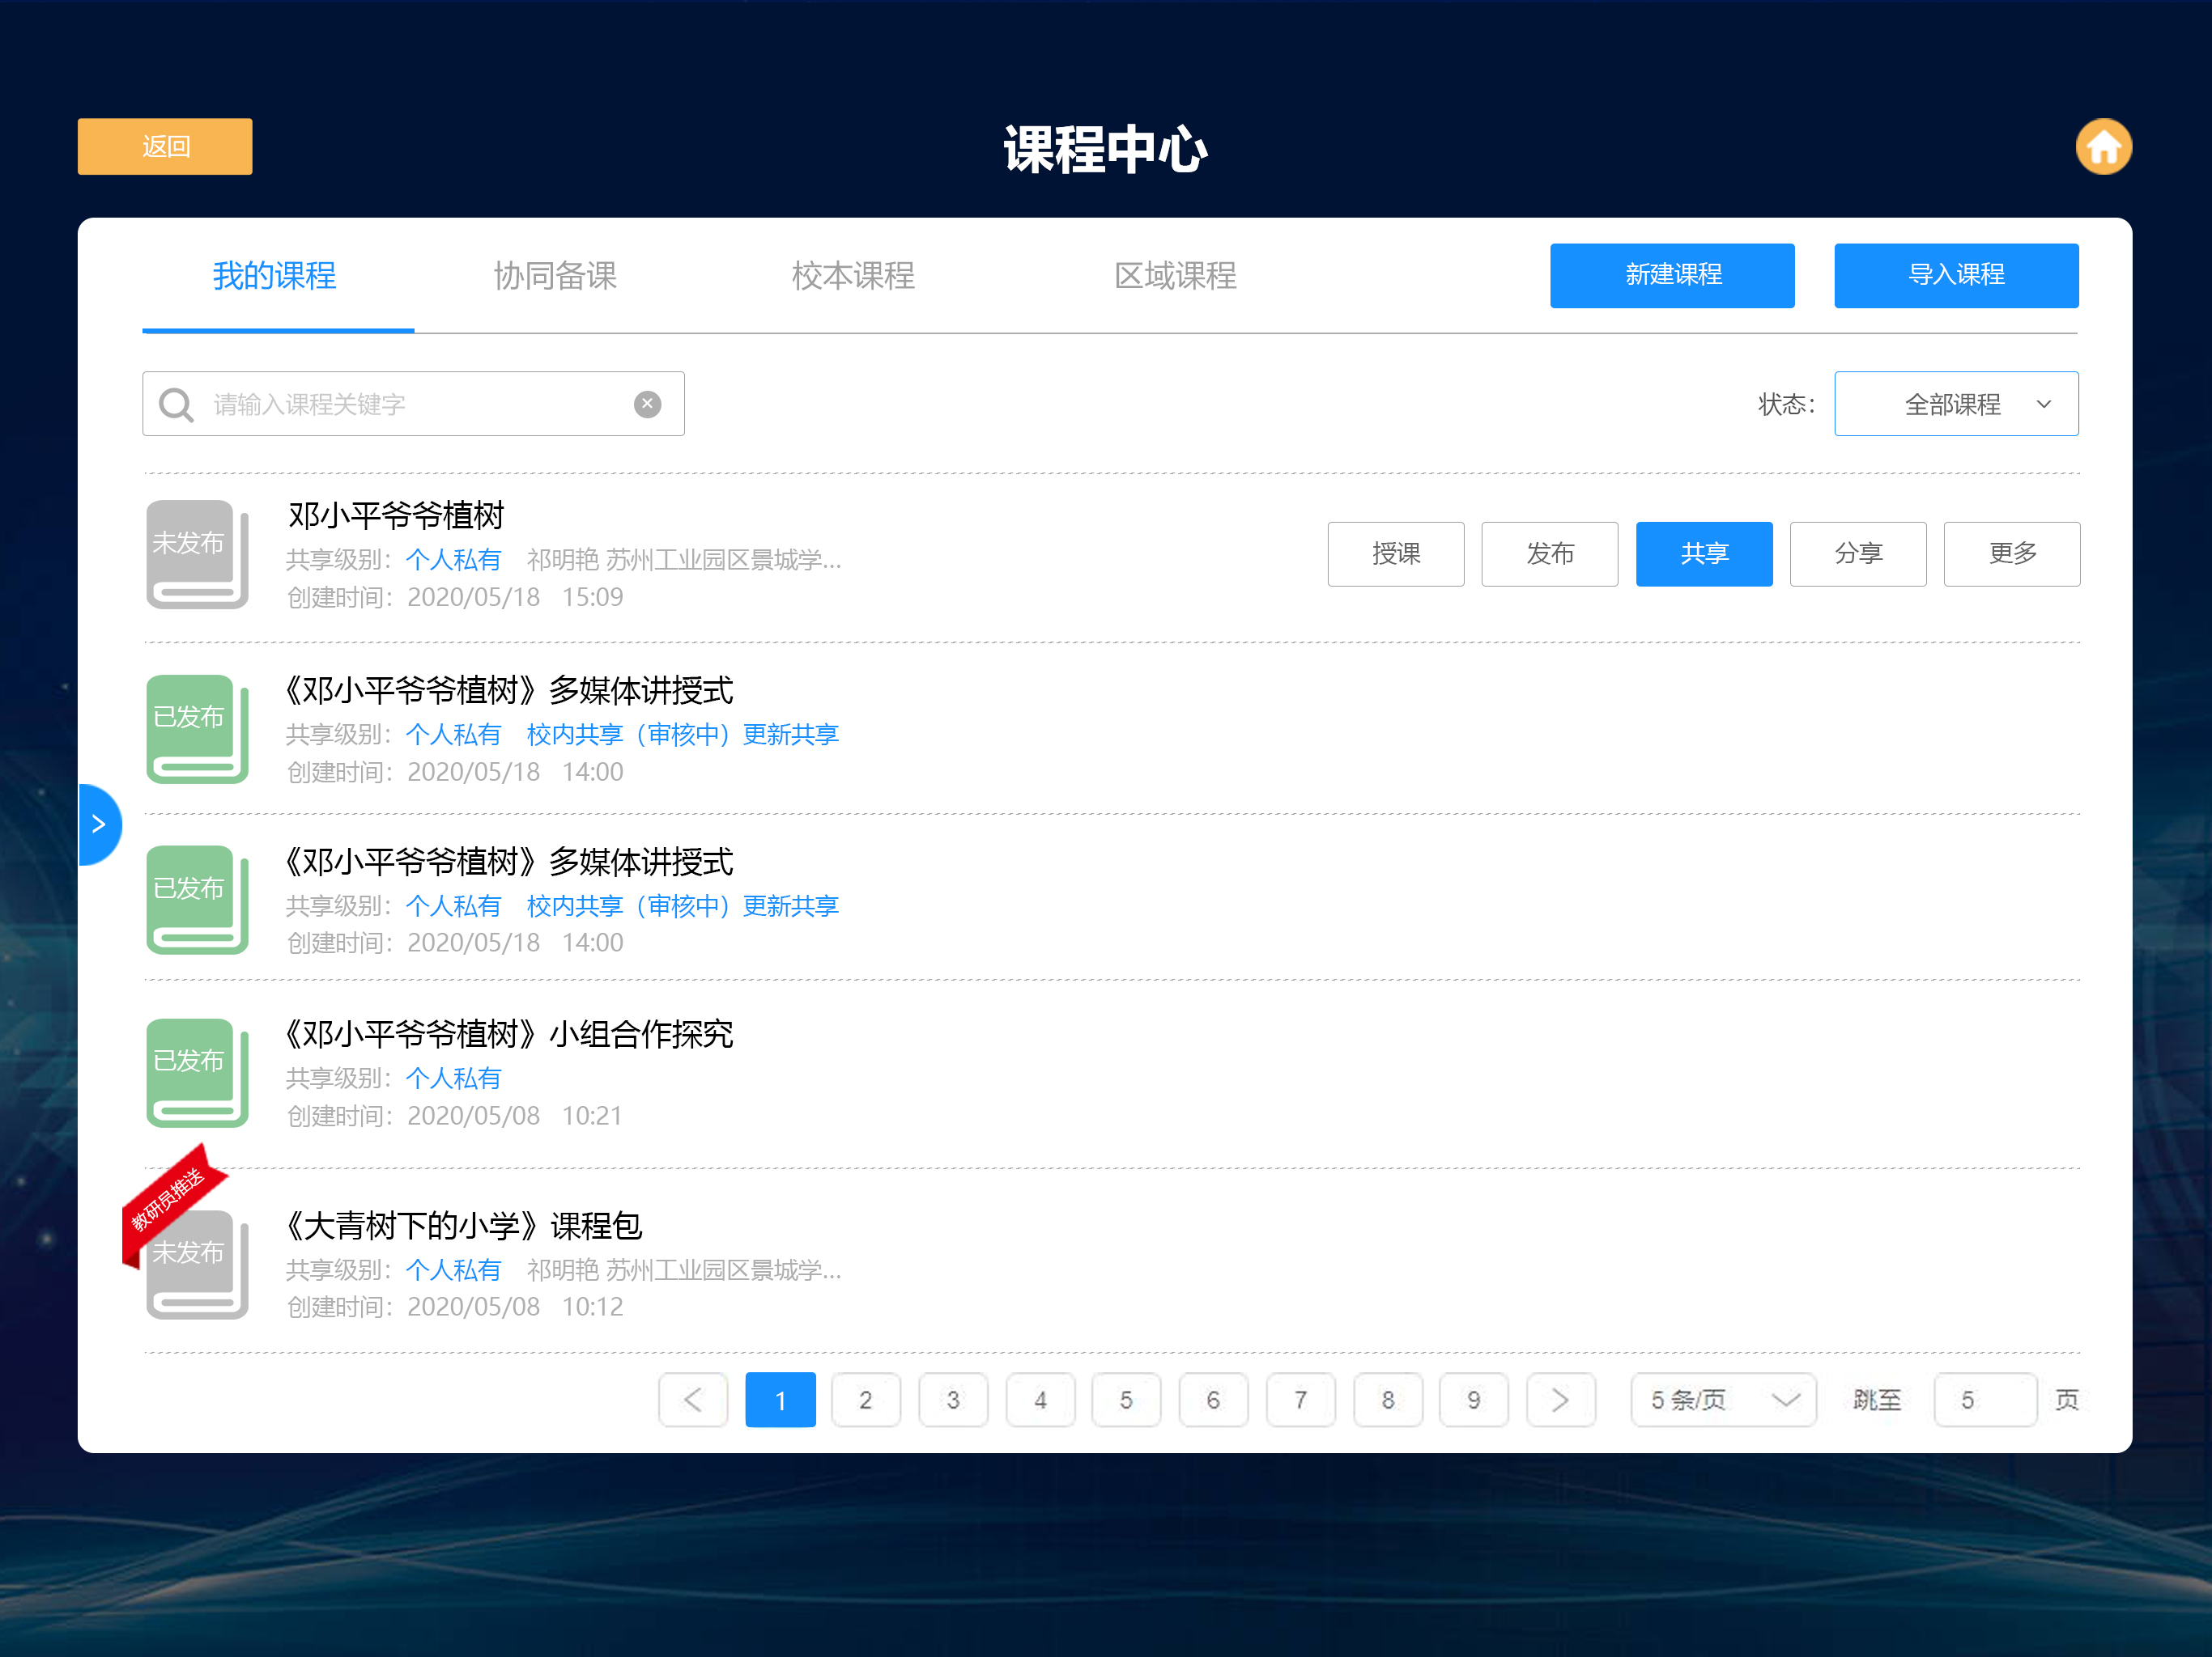Switch to the 区域课程 tab
The height and width of the screenshot is (1657, 2212).
[1175, 276]
